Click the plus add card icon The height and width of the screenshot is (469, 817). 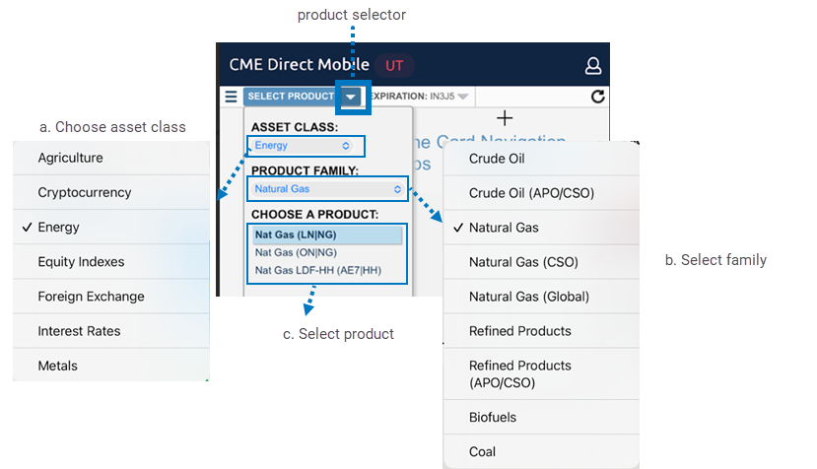coord(505,118)
